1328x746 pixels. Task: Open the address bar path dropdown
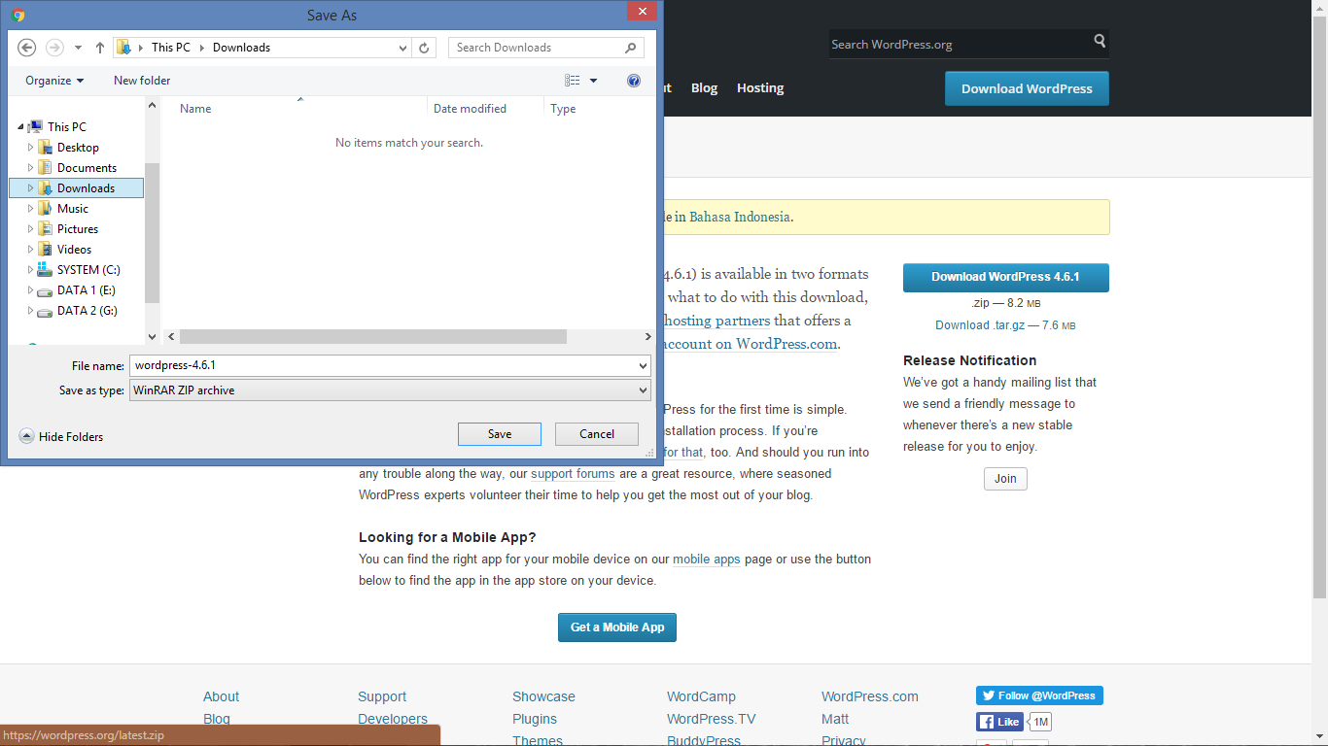click(x=403, y=47)
